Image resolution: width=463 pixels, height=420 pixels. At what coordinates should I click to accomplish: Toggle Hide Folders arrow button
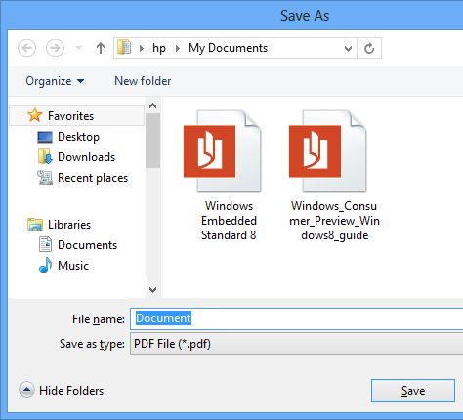[26, 390]
